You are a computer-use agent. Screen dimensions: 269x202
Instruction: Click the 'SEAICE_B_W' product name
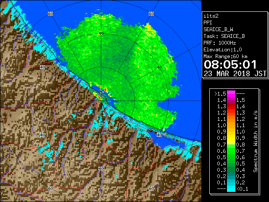pos(218,29)
